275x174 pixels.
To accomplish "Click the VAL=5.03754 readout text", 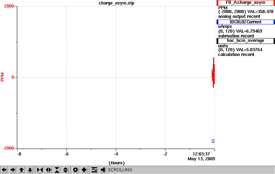I will click(x=249, y=50).
